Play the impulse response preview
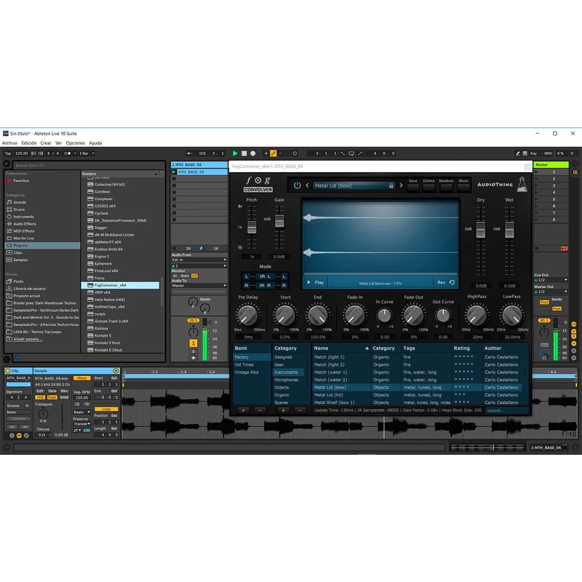Viewport: 582px width, 582px height. [315, 282]
